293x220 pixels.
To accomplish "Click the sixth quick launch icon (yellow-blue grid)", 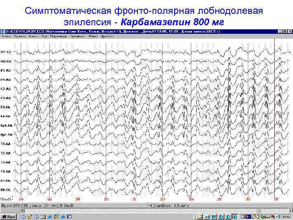I will click(x=56, y=217).
